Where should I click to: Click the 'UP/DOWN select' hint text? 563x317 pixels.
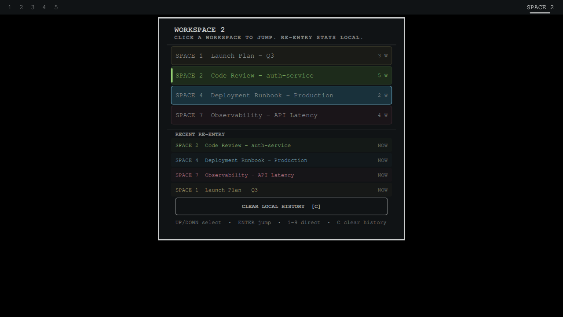pos(198,223)
